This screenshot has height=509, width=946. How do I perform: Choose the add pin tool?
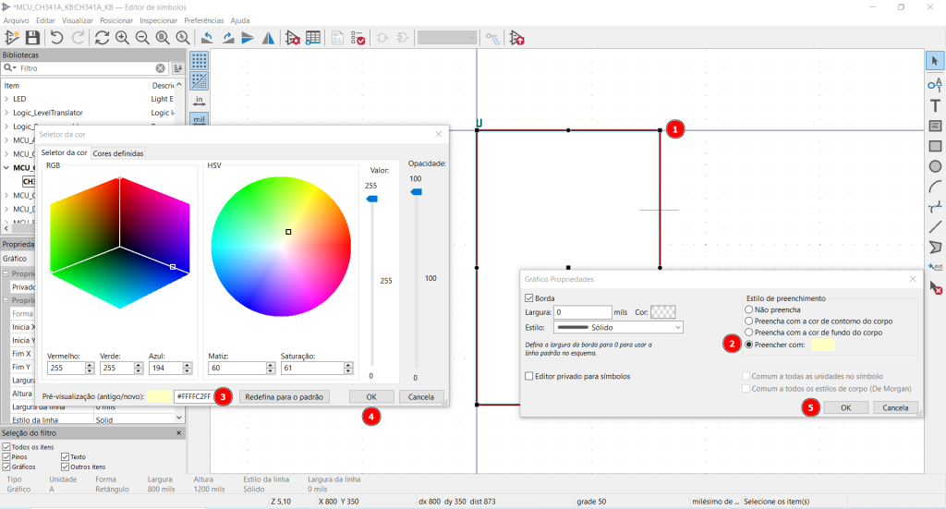point(935,85)
